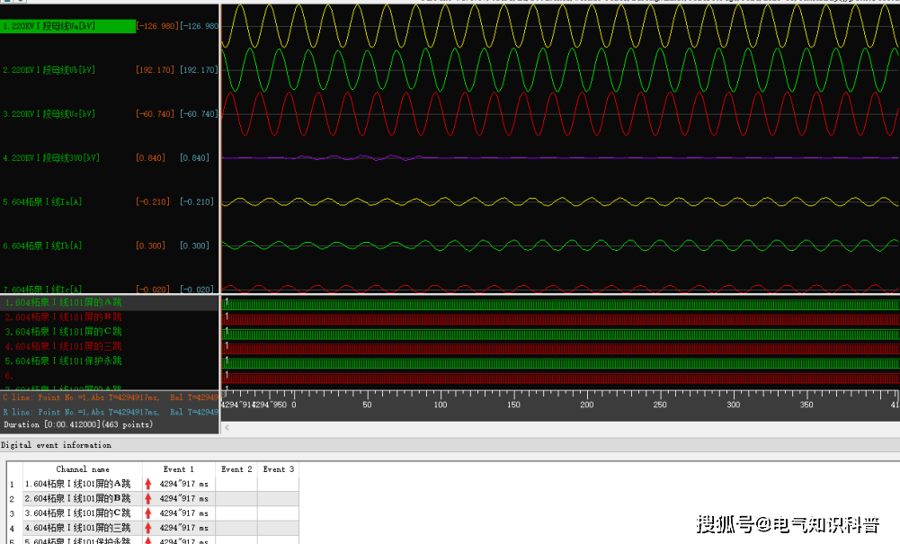900x544 pixels.
Task: Click the red rising-edge arrow in the B跳 row
Action: point(148,499)
